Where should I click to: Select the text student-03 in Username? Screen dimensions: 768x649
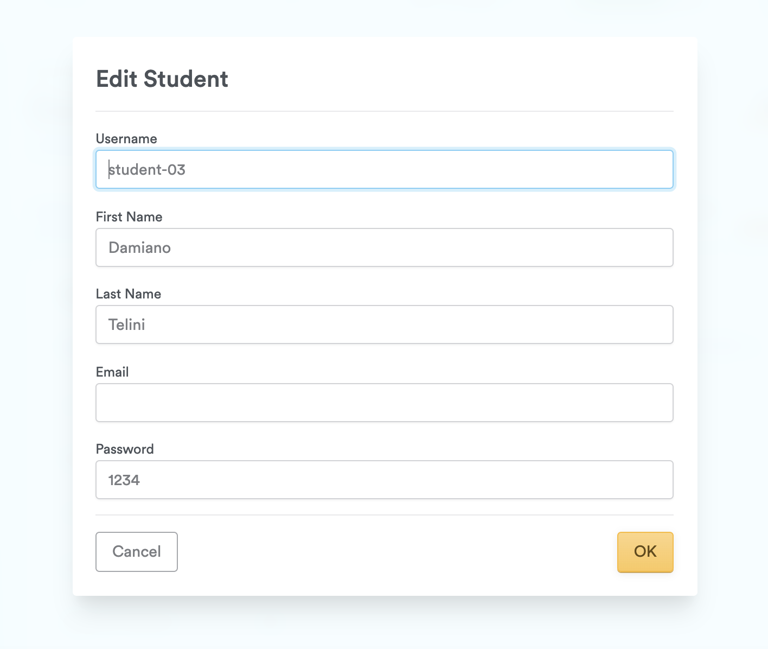point(147,169)
